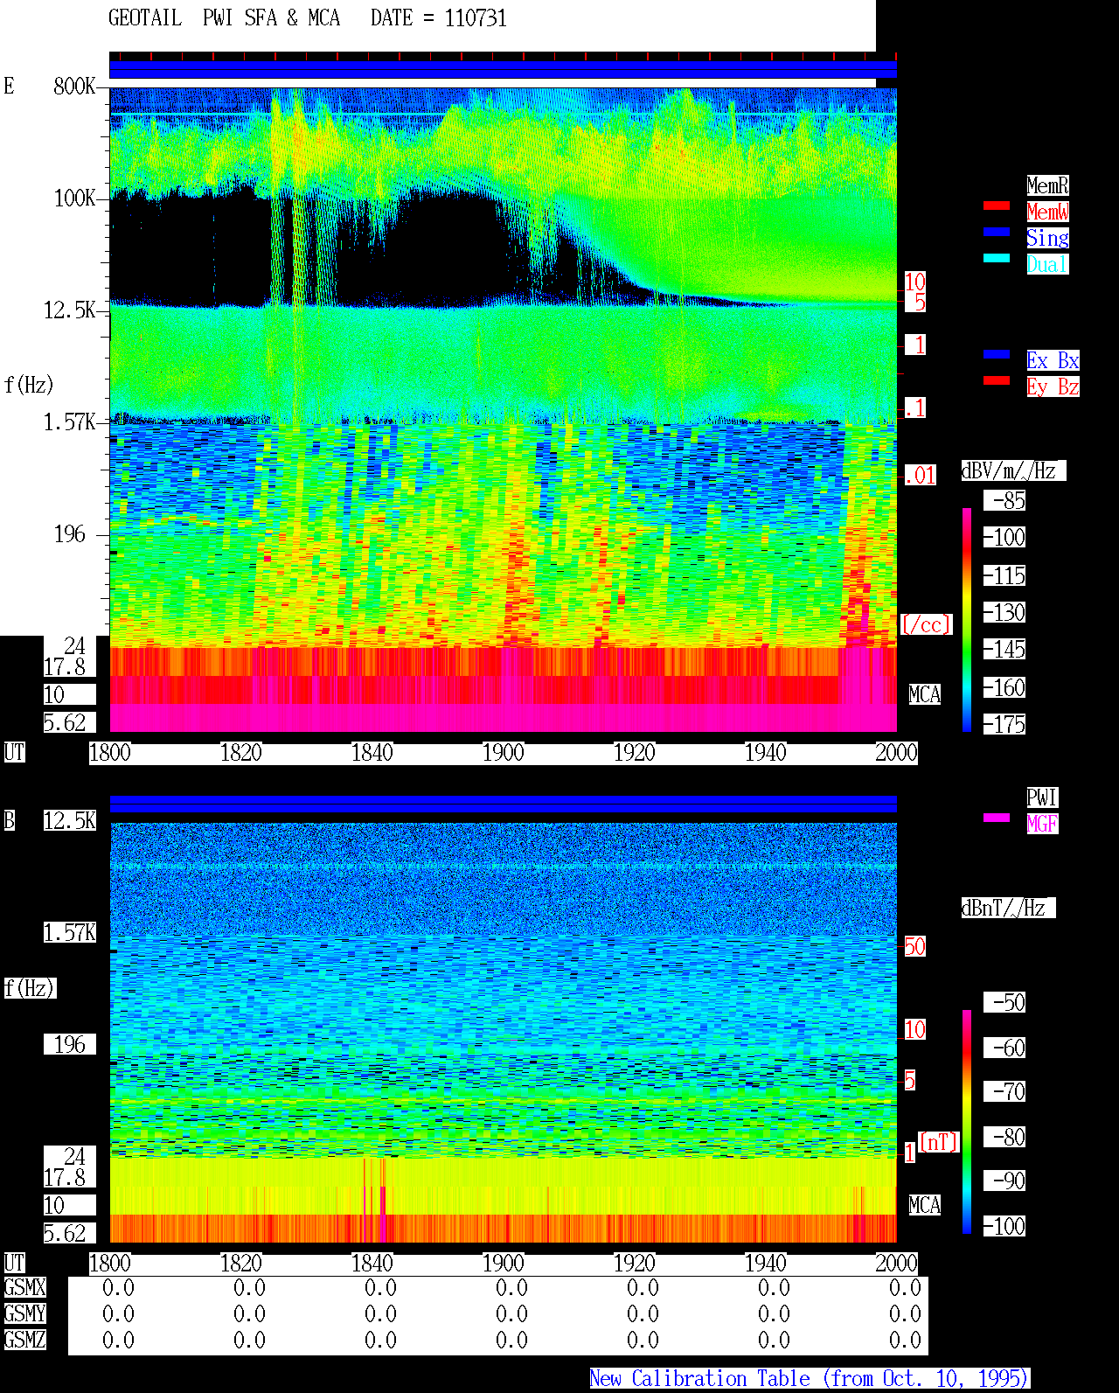Viewport: 1119px width, 1393px height.
Task: Click the dBnT/√Hz color scale bar
Action: pyautogui.click(x=967, y=1122)
